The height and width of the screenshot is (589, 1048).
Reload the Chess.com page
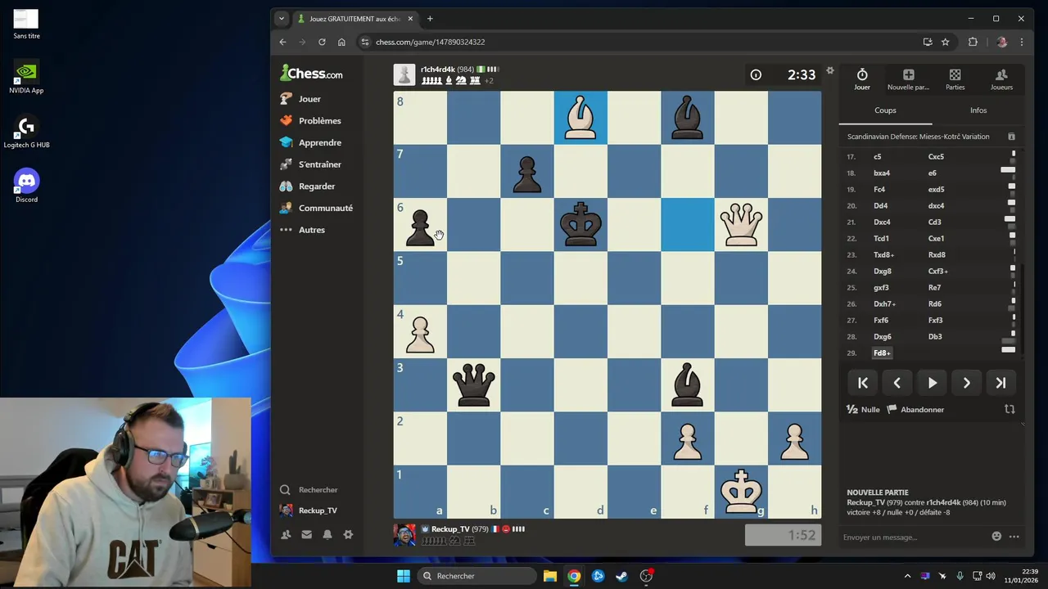point(322,42)
